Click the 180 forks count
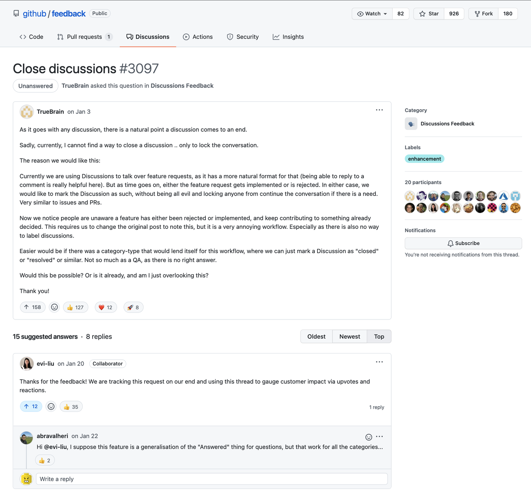Viewport: 531px width, 497px height. click(508, 14)
